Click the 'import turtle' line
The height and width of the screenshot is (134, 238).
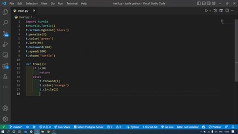[x=37, y=22]
